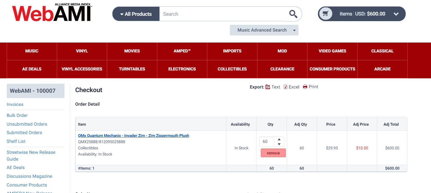The image size is (431, 193).
Task: Open the AE Deals sidebar link
Action: point(16,168)
